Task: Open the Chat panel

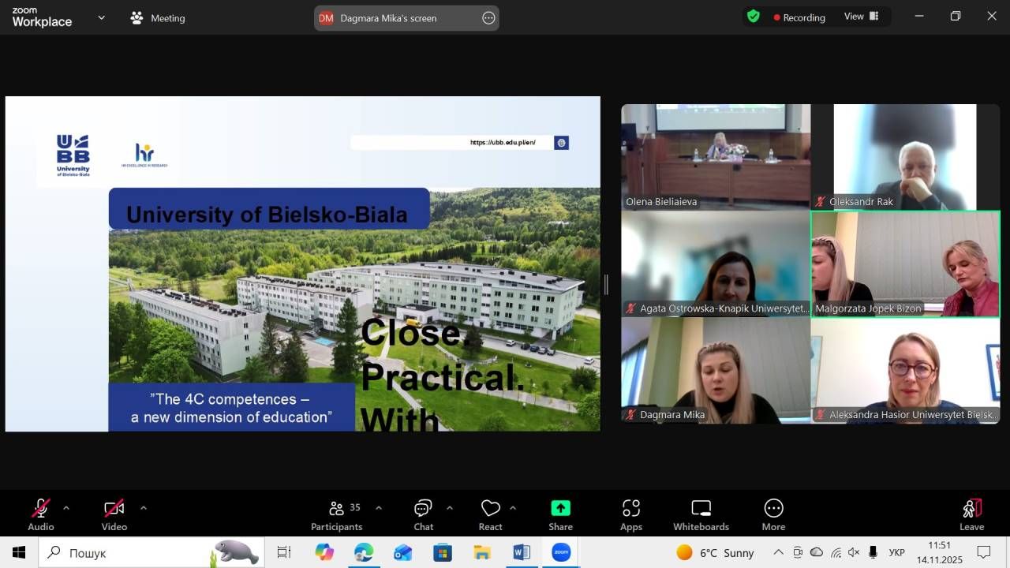Action: pyautogui.click(x=424, y=514)
